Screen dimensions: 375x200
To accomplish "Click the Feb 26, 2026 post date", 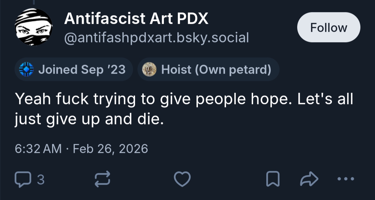I will pyautogui.click(x=110, y=149).
